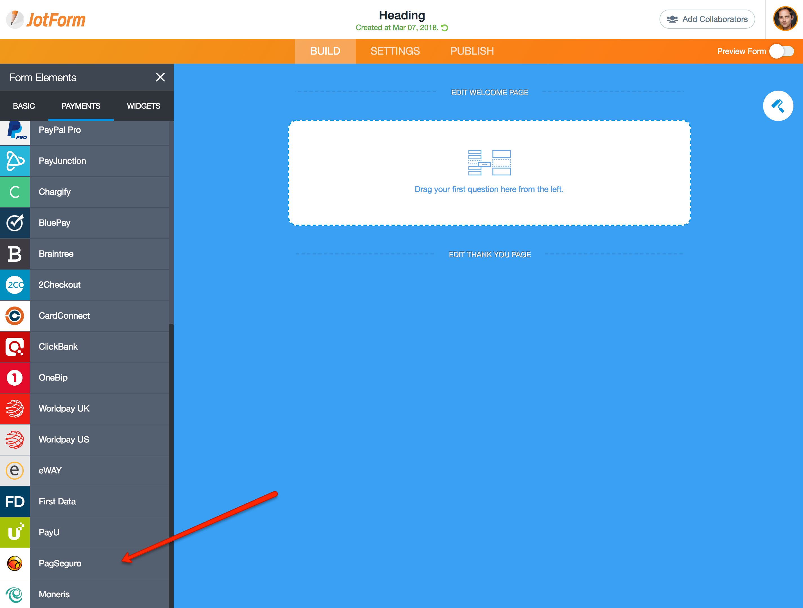Select the ClickBank icon
This screenshot has height=608, width=803.
tap(15, 347)
